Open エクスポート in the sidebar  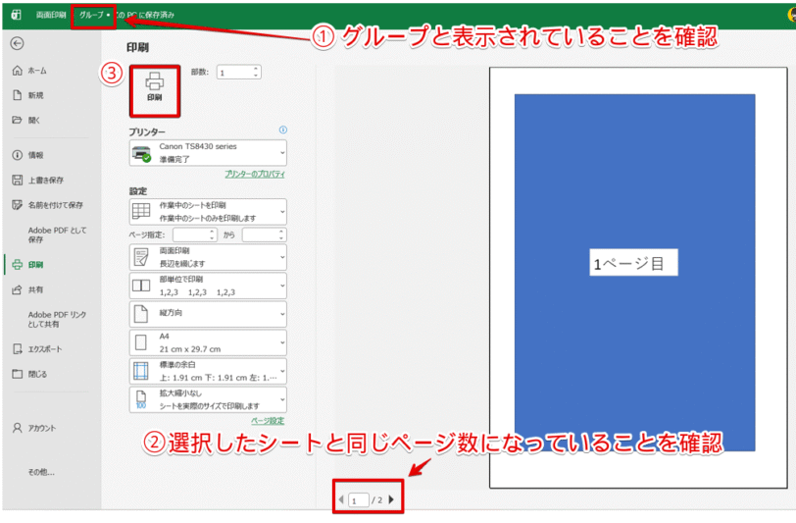pos(45,349)
